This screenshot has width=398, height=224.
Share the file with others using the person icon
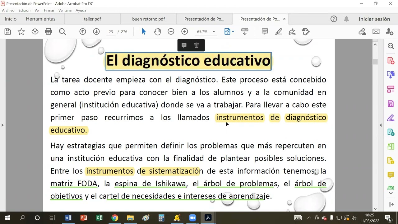389,31
